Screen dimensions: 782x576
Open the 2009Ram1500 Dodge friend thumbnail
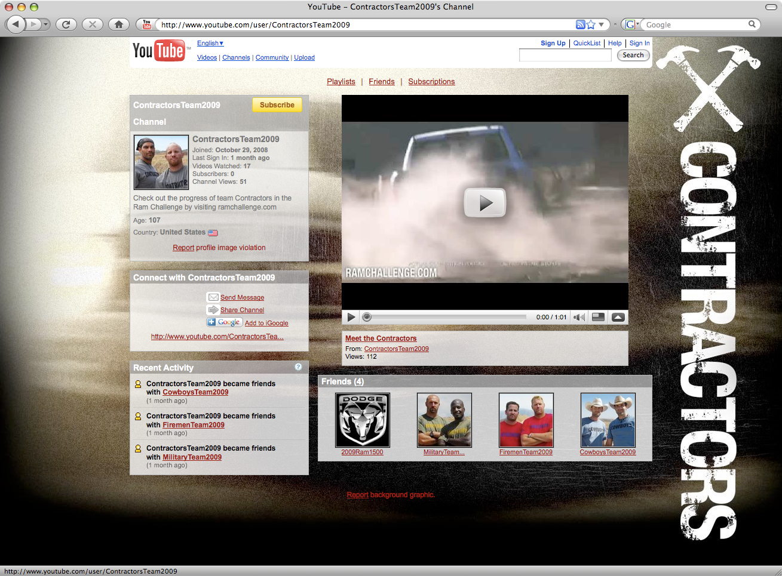click(363, 420)
